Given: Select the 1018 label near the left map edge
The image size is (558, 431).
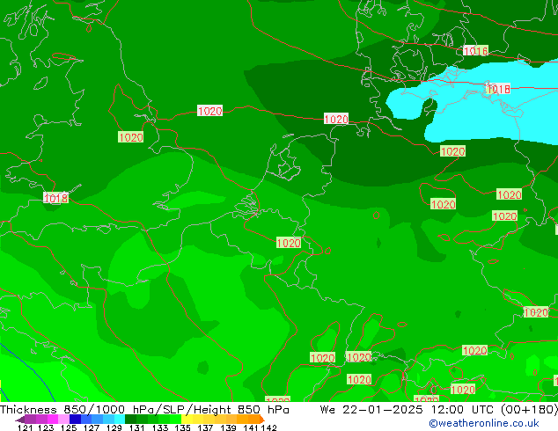Looking at the screenshot, I should pyautogui.click(x=55, y=199).
